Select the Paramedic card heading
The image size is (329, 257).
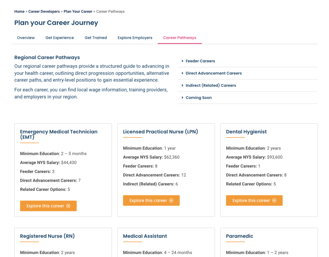tap(239, 236)
